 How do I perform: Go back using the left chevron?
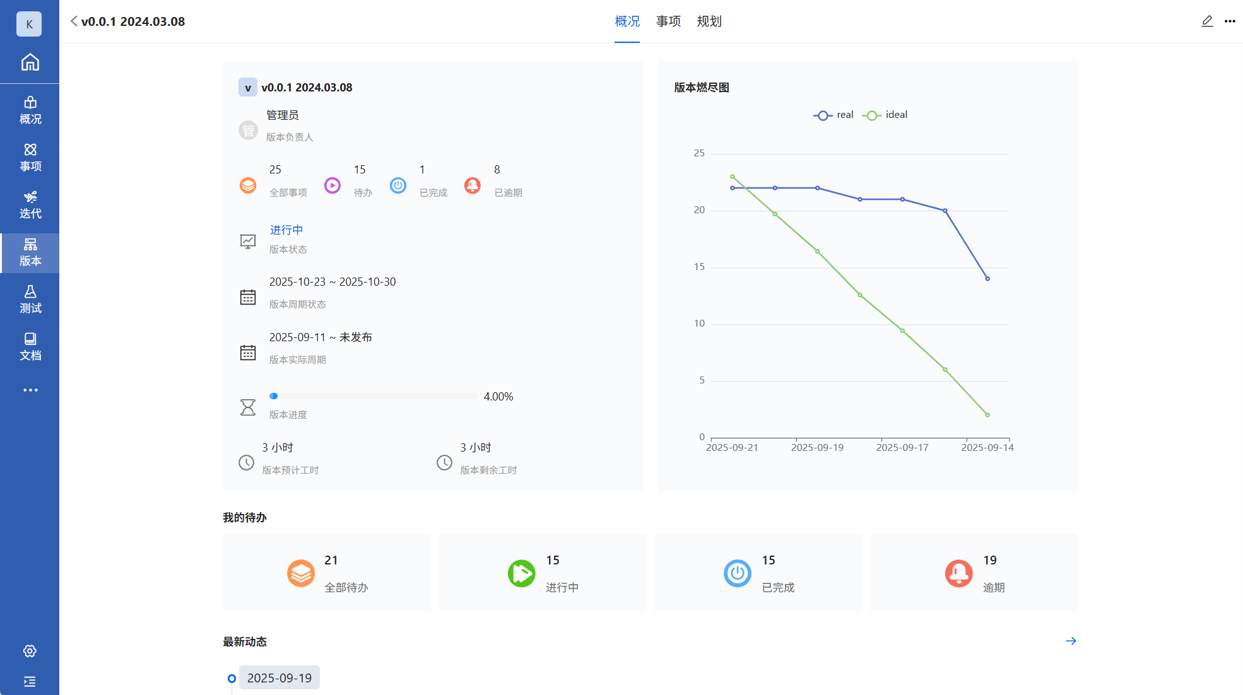pyautogui.click(x=74, y=21)
